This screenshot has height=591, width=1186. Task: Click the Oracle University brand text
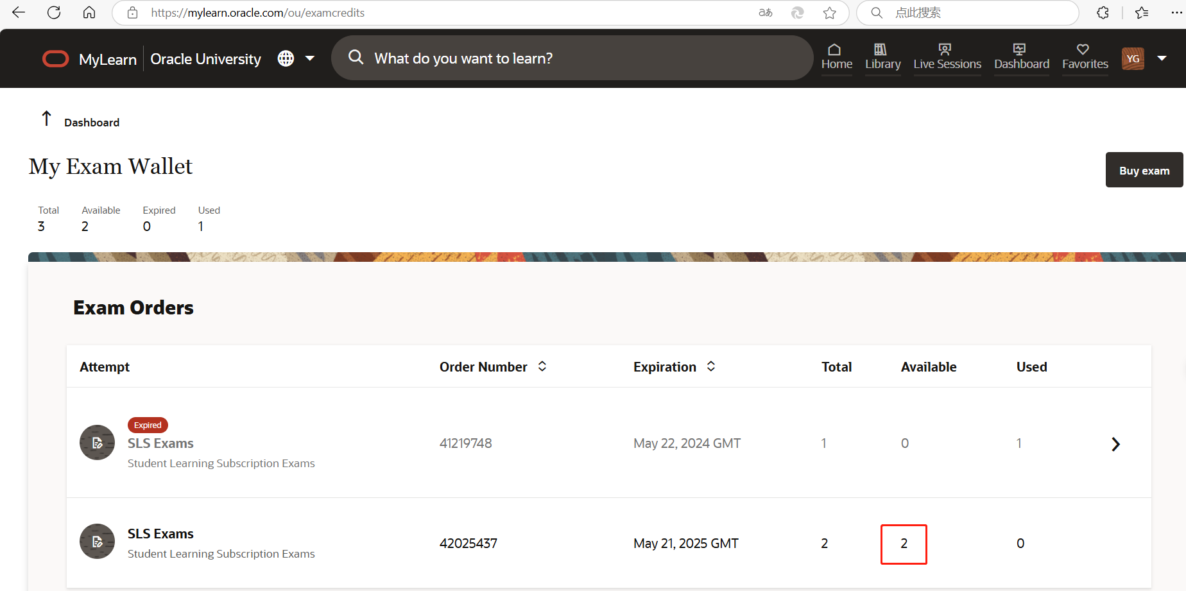(x=205, y=59)
